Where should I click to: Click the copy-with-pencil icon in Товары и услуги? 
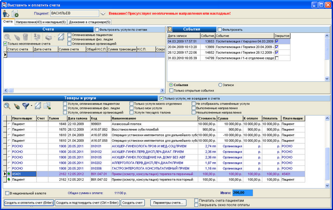click(x=47, y=106)
